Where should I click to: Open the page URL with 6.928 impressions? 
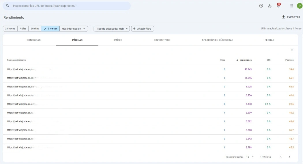click(x=35, y=87)
